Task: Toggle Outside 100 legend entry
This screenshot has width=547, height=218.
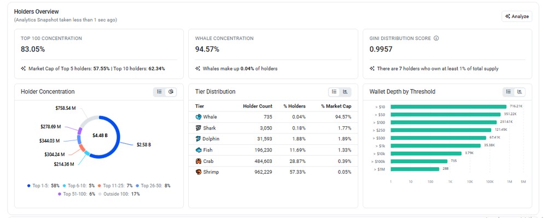Action: (x=119, y=194)
